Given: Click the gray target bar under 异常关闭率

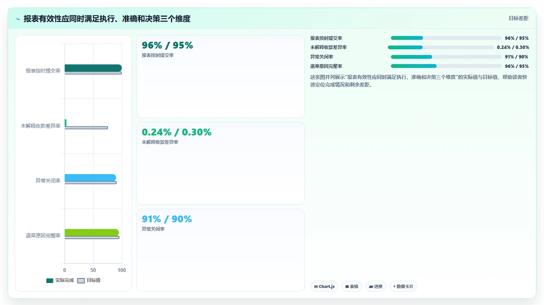Looking at the screenshot, I should (x=90, y=182).
